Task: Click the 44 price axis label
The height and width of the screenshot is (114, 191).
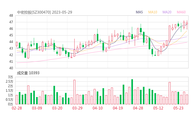Action: [11, 42]
